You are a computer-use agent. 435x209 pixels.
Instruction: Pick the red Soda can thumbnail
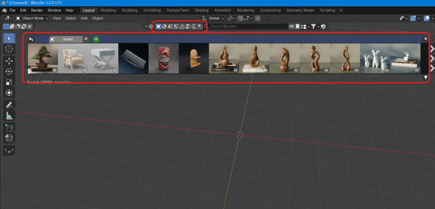(x=164, y=58)
